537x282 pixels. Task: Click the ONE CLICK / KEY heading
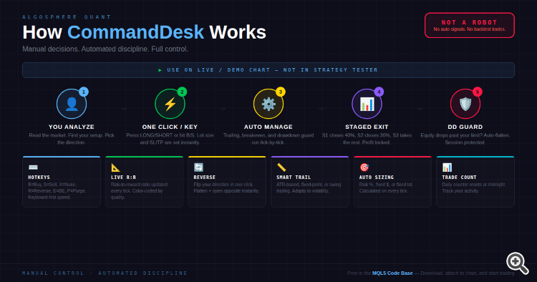point(170,127)
